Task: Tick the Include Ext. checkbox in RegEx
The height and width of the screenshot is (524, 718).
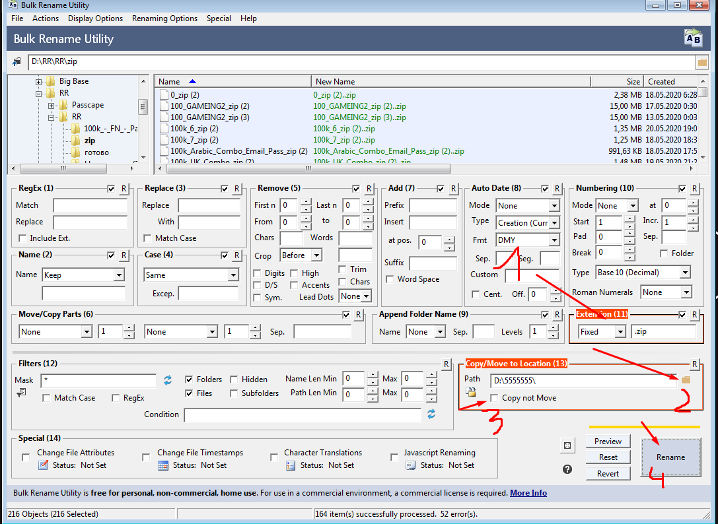Action: tap(23, 238)
